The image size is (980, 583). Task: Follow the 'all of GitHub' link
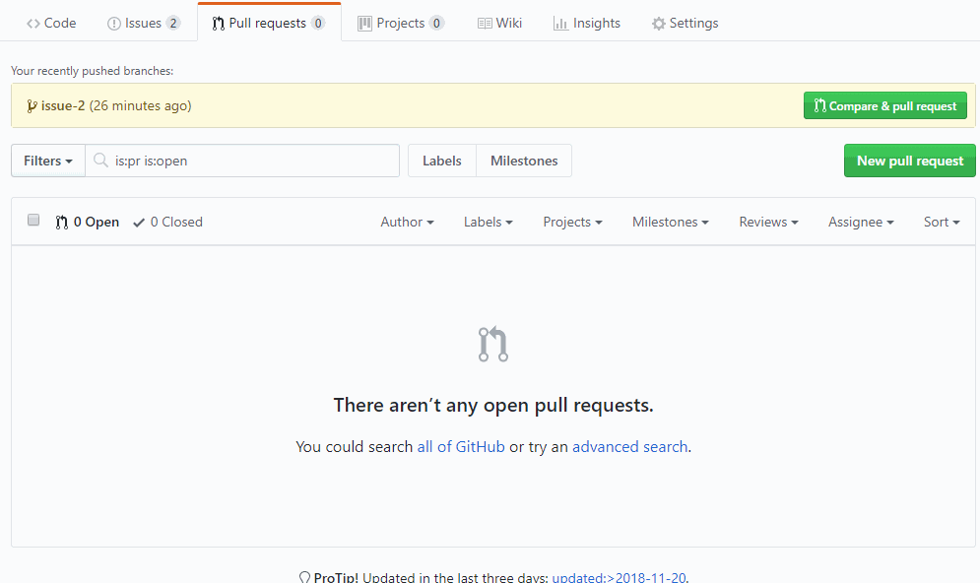(x=461, y=447)
